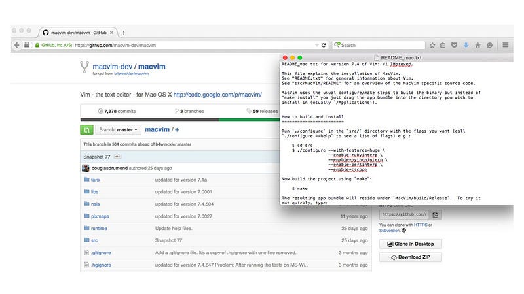Open the src folder
The height and width of the screenshot is (294, 524).
[x=94, y=240]
